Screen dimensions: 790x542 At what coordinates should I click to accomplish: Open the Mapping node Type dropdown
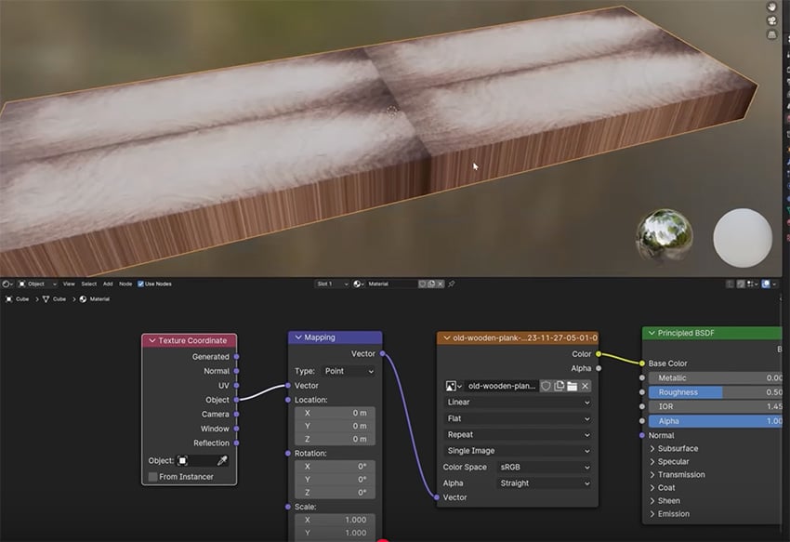click(x=348, y=370)
